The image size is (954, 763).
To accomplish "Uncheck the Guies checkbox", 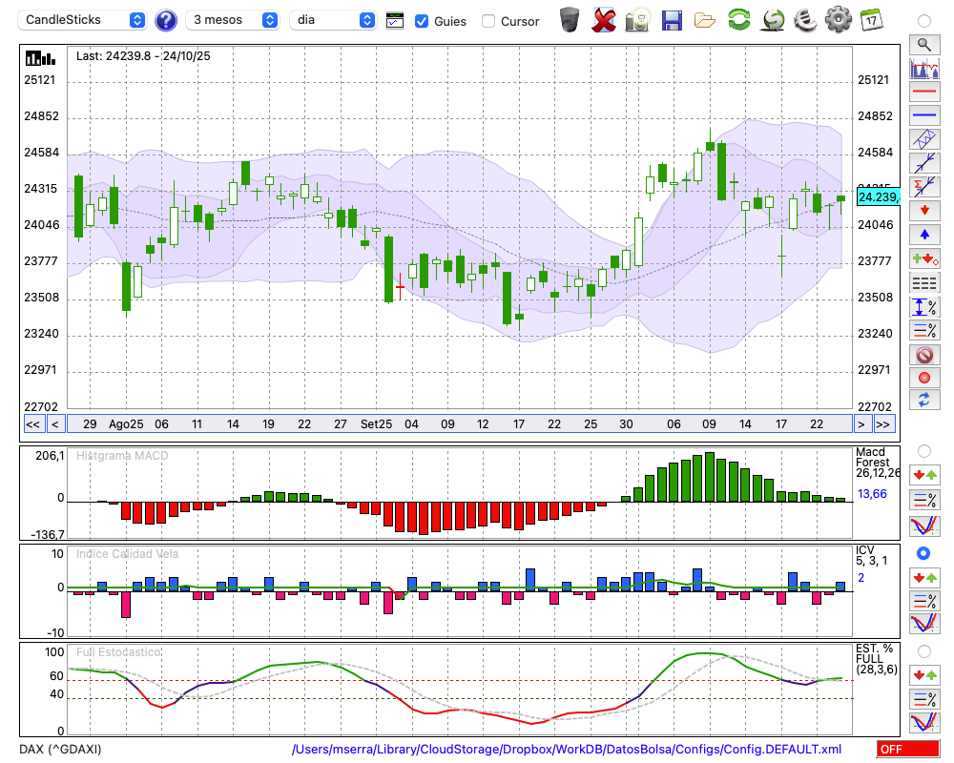I will point(422,21).
